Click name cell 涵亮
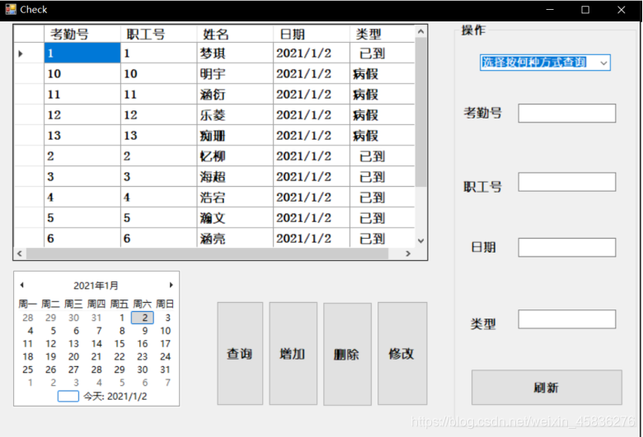Viewport: 643px width, 437px height. 235,238
